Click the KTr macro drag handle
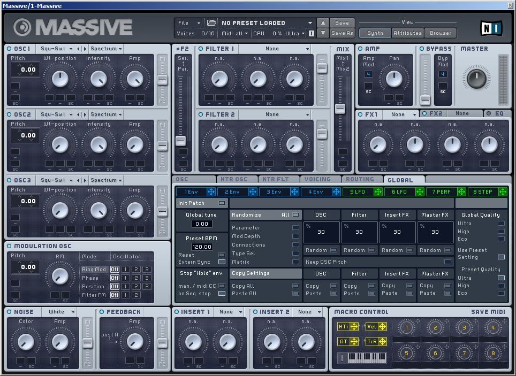Viewport: 516px width, 376px height. click(354, 327)
